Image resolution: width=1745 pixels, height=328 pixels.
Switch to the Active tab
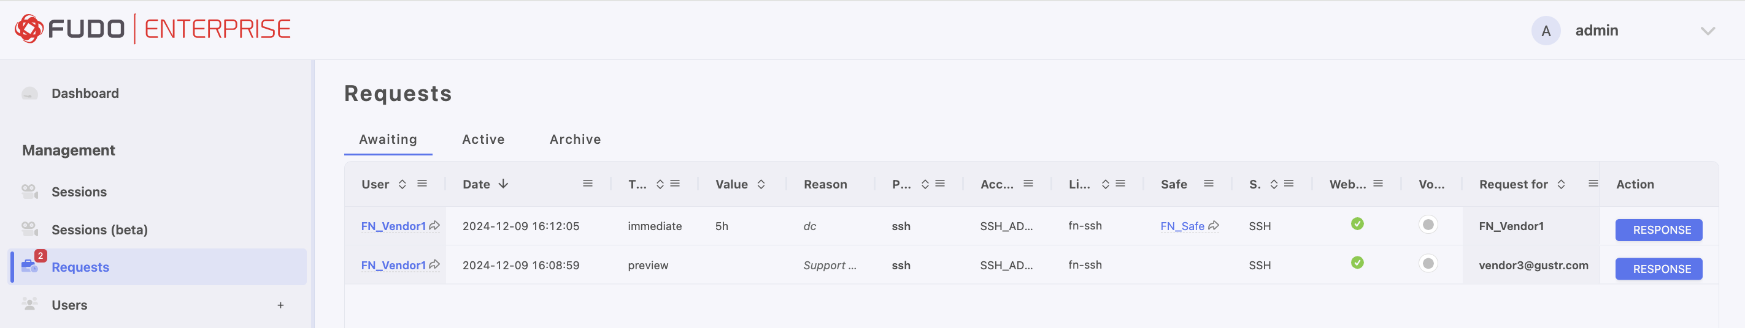(483, 140)
